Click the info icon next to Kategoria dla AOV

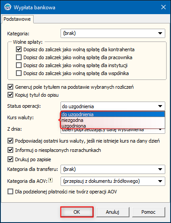coord(50,180)
